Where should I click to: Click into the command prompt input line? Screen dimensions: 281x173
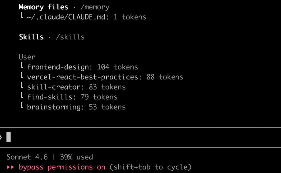118,137
